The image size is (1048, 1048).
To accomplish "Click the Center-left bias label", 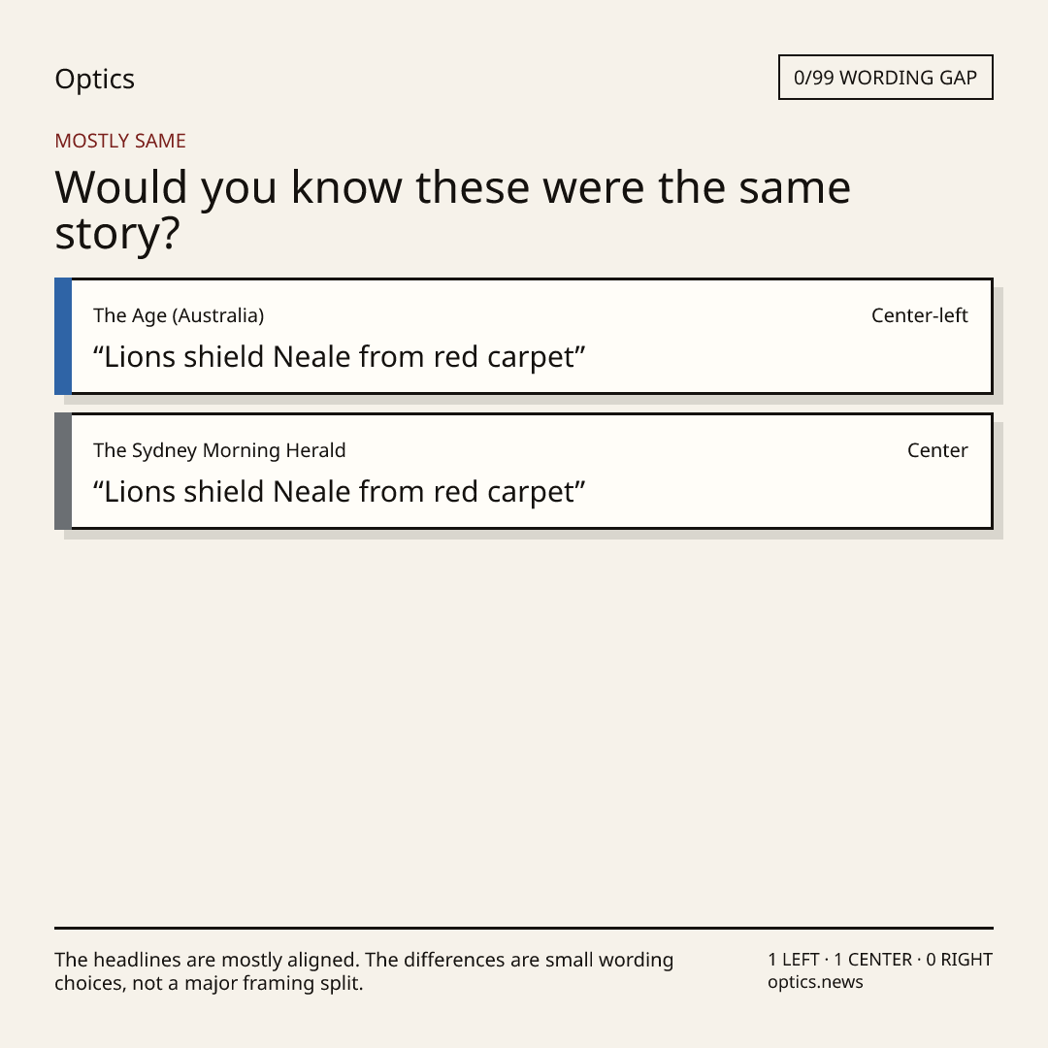I will tap(920, 315).
